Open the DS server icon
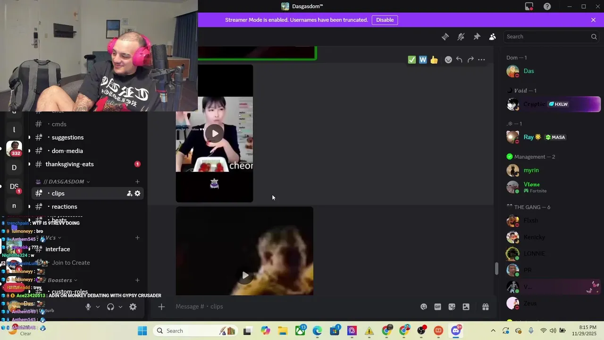This screenshot has height=340, width=604. (14, 187)
